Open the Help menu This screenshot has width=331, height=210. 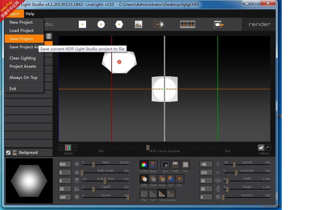(x=30, y=14)
